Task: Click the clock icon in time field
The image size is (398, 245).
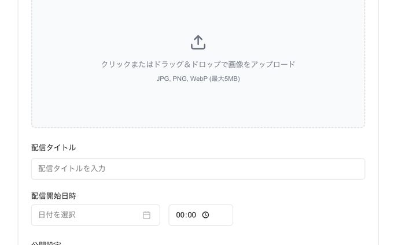Action: click(205, 215)
